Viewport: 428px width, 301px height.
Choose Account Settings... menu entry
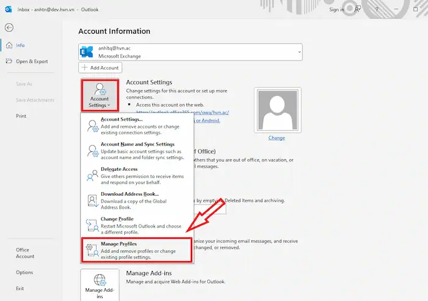[x=138, y=125]
